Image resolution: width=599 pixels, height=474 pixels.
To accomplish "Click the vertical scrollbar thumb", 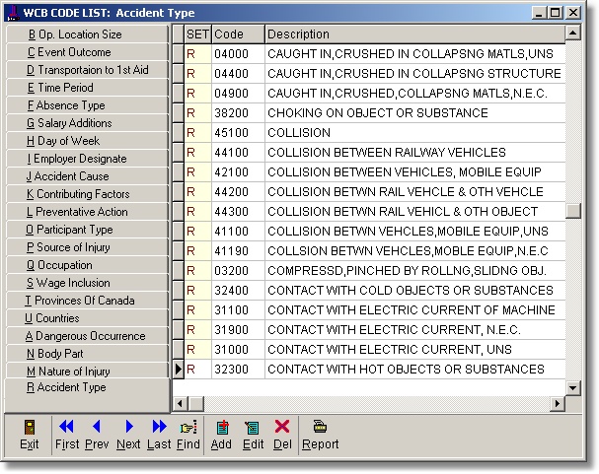I will (572, 211).
